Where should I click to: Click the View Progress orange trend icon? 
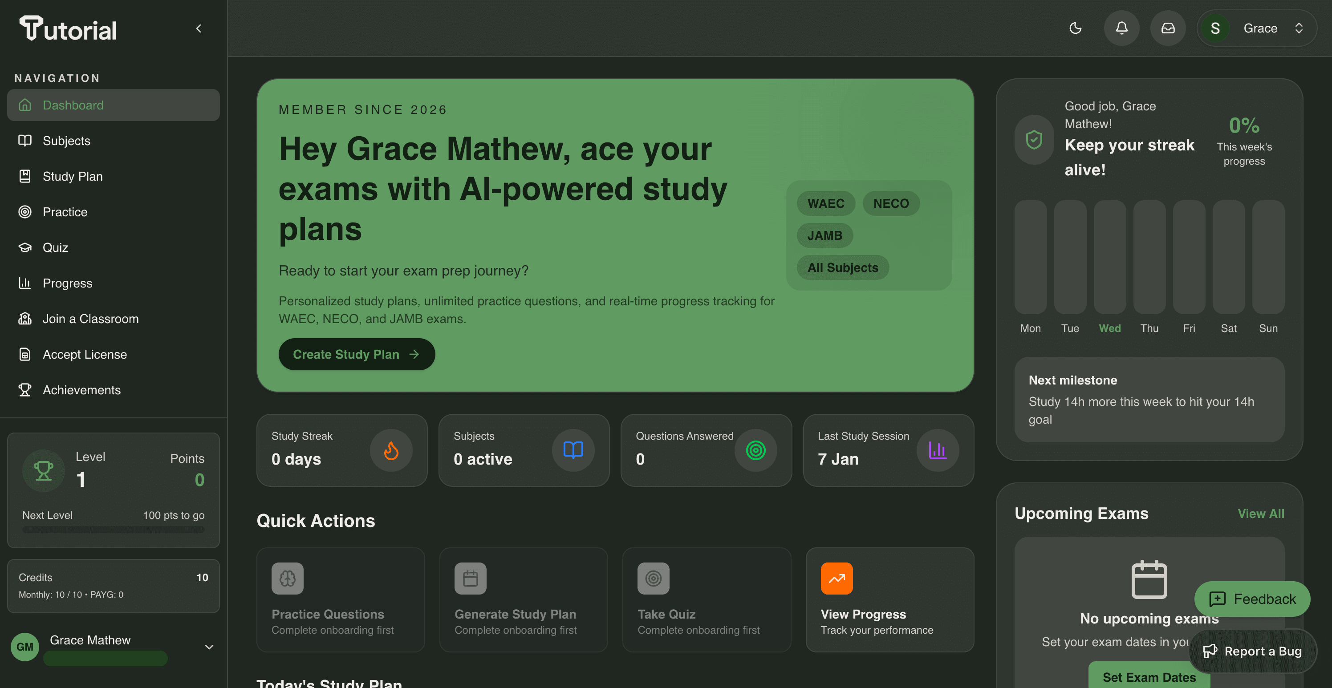[x=836, y=579]
